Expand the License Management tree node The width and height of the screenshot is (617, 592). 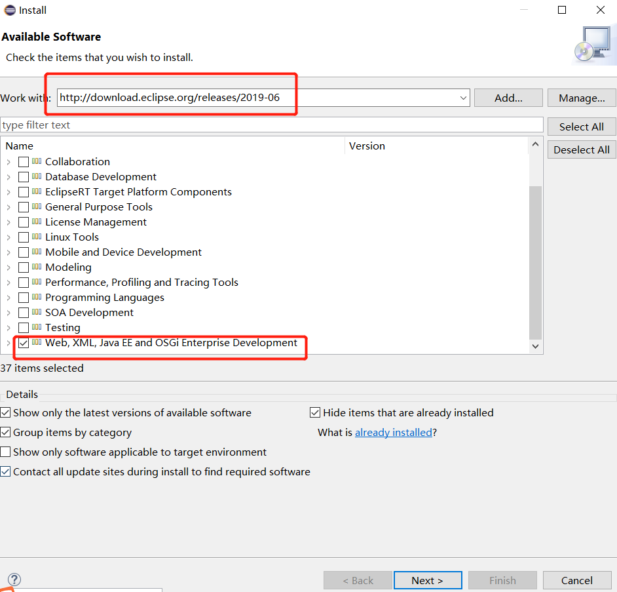tap(9, 222)
